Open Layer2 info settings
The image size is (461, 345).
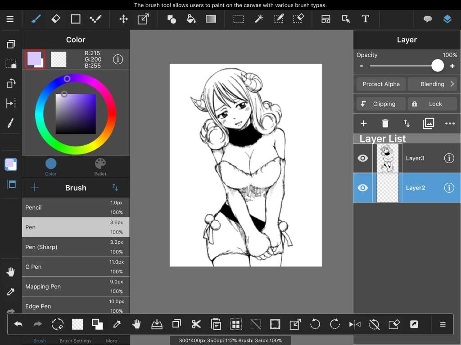pos(449,188)
